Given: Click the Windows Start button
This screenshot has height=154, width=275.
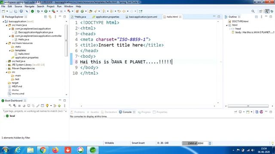Looking at the screenshot, I should pos(5,150).
